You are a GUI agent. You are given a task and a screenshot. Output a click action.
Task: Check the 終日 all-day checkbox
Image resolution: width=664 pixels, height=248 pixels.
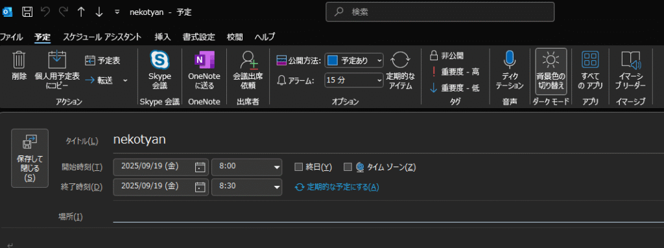click(298, 167)
